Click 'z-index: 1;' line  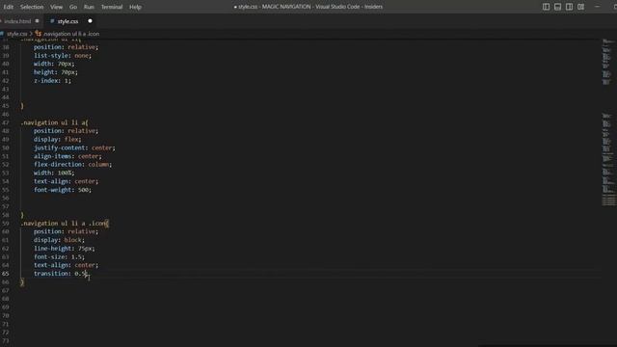tap(52, 81)
